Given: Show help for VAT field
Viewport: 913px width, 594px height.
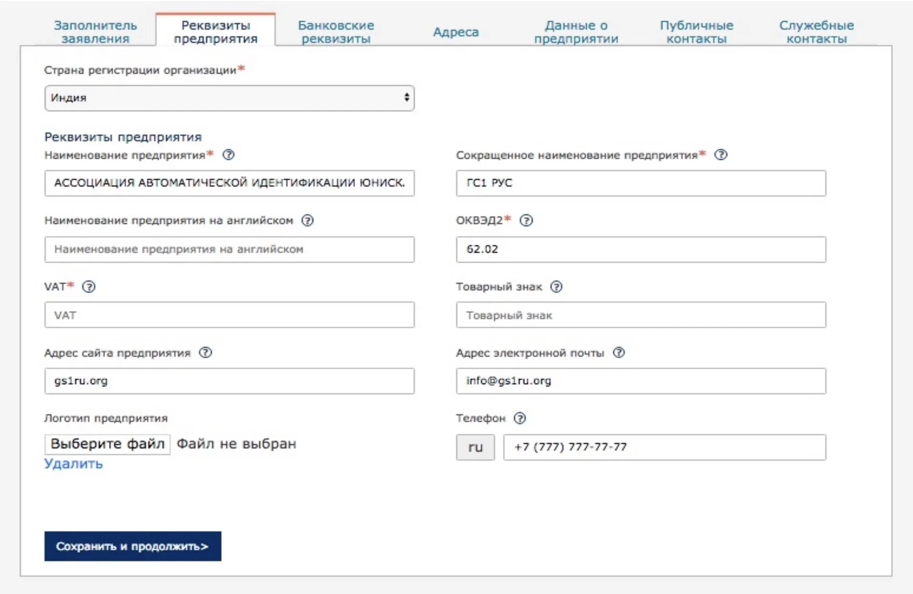Looking at the screenshot, I should [89, 286].
